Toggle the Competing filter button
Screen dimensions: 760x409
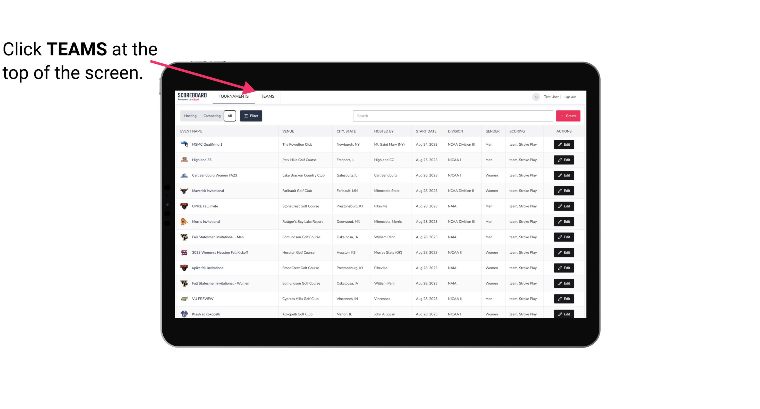212,116
